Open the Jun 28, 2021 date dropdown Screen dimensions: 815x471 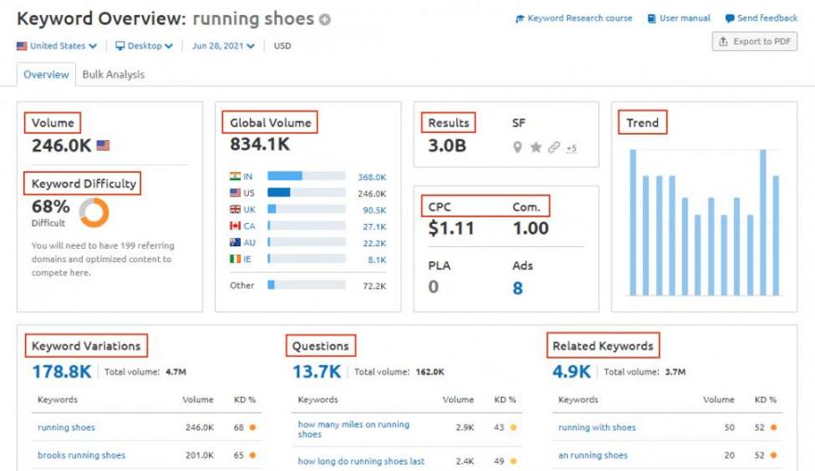coord(223,46)
